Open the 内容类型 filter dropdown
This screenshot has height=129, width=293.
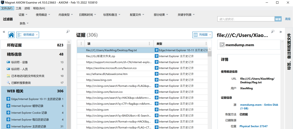pyautogui.click(x=66, y=15)
